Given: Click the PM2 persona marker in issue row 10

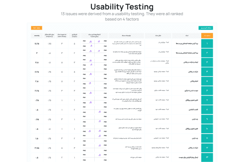Looking at the screenshot, I should point(89,131).
